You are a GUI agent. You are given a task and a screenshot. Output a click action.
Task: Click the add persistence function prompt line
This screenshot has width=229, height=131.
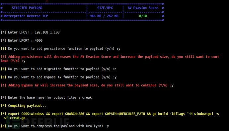tap(60, 49)
